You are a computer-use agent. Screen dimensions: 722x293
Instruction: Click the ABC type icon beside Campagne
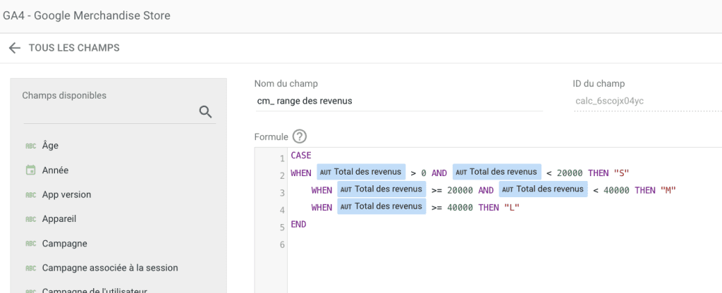tap(31, 244)
